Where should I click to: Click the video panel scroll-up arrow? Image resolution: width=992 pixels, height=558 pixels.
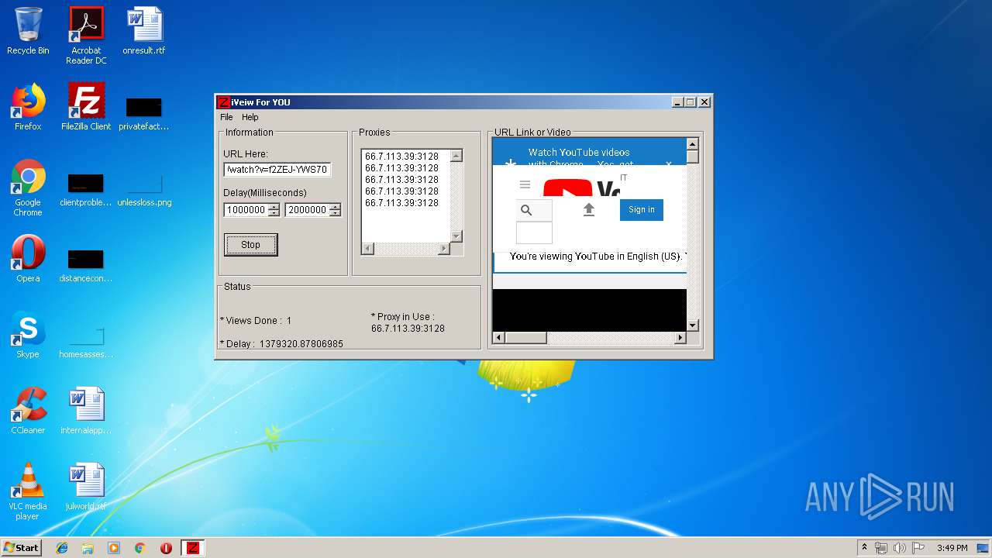tap(693, 144)
